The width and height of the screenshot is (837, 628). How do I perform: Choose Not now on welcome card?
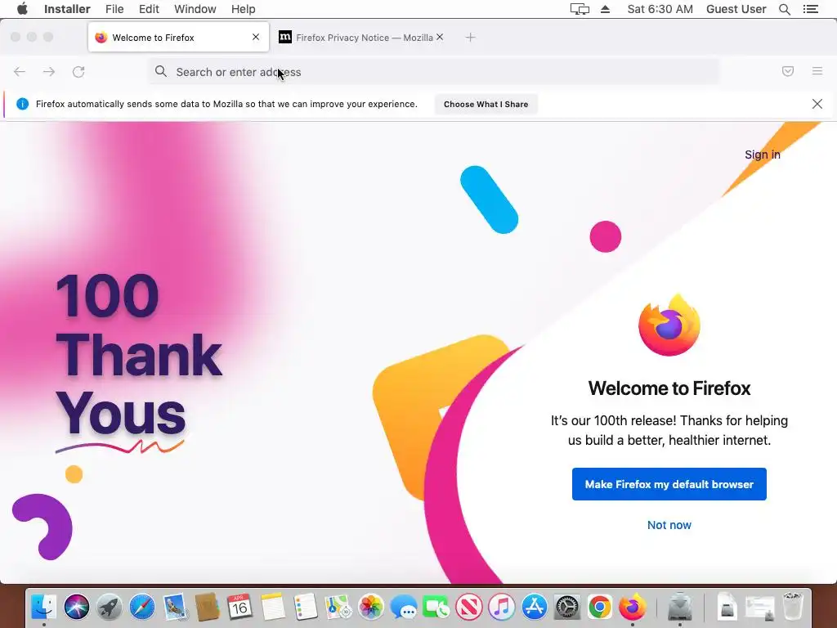(x=669, y=525)
